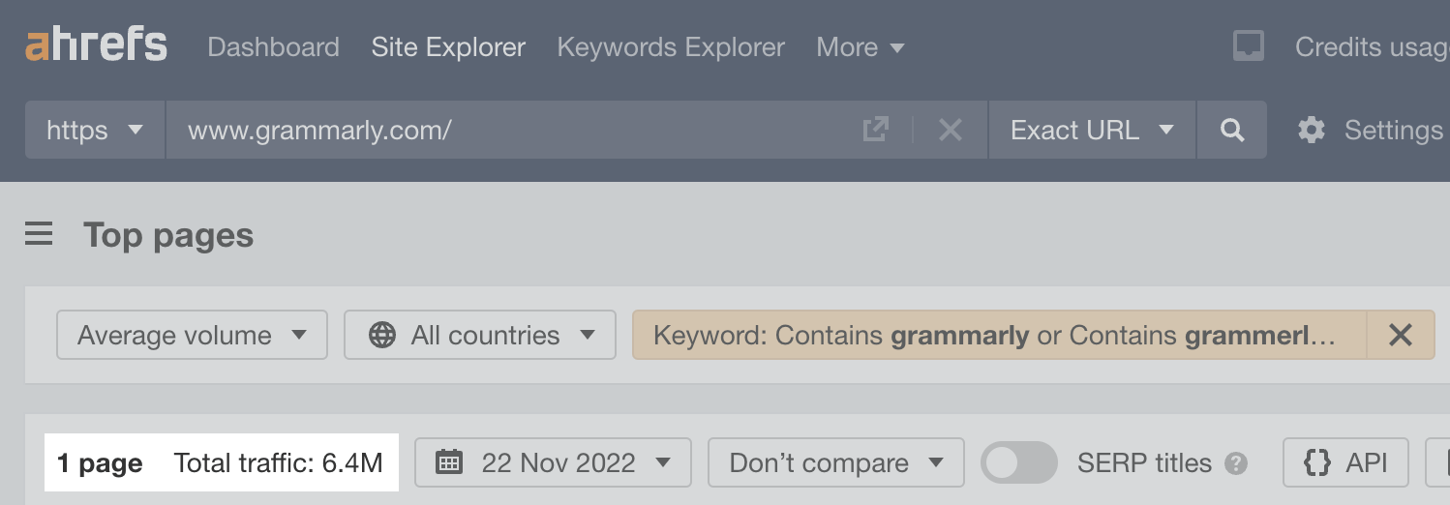The width and height of the screenshot is (1450, 505).
Task: Click the API button
Action: [x=1346, y=462]
